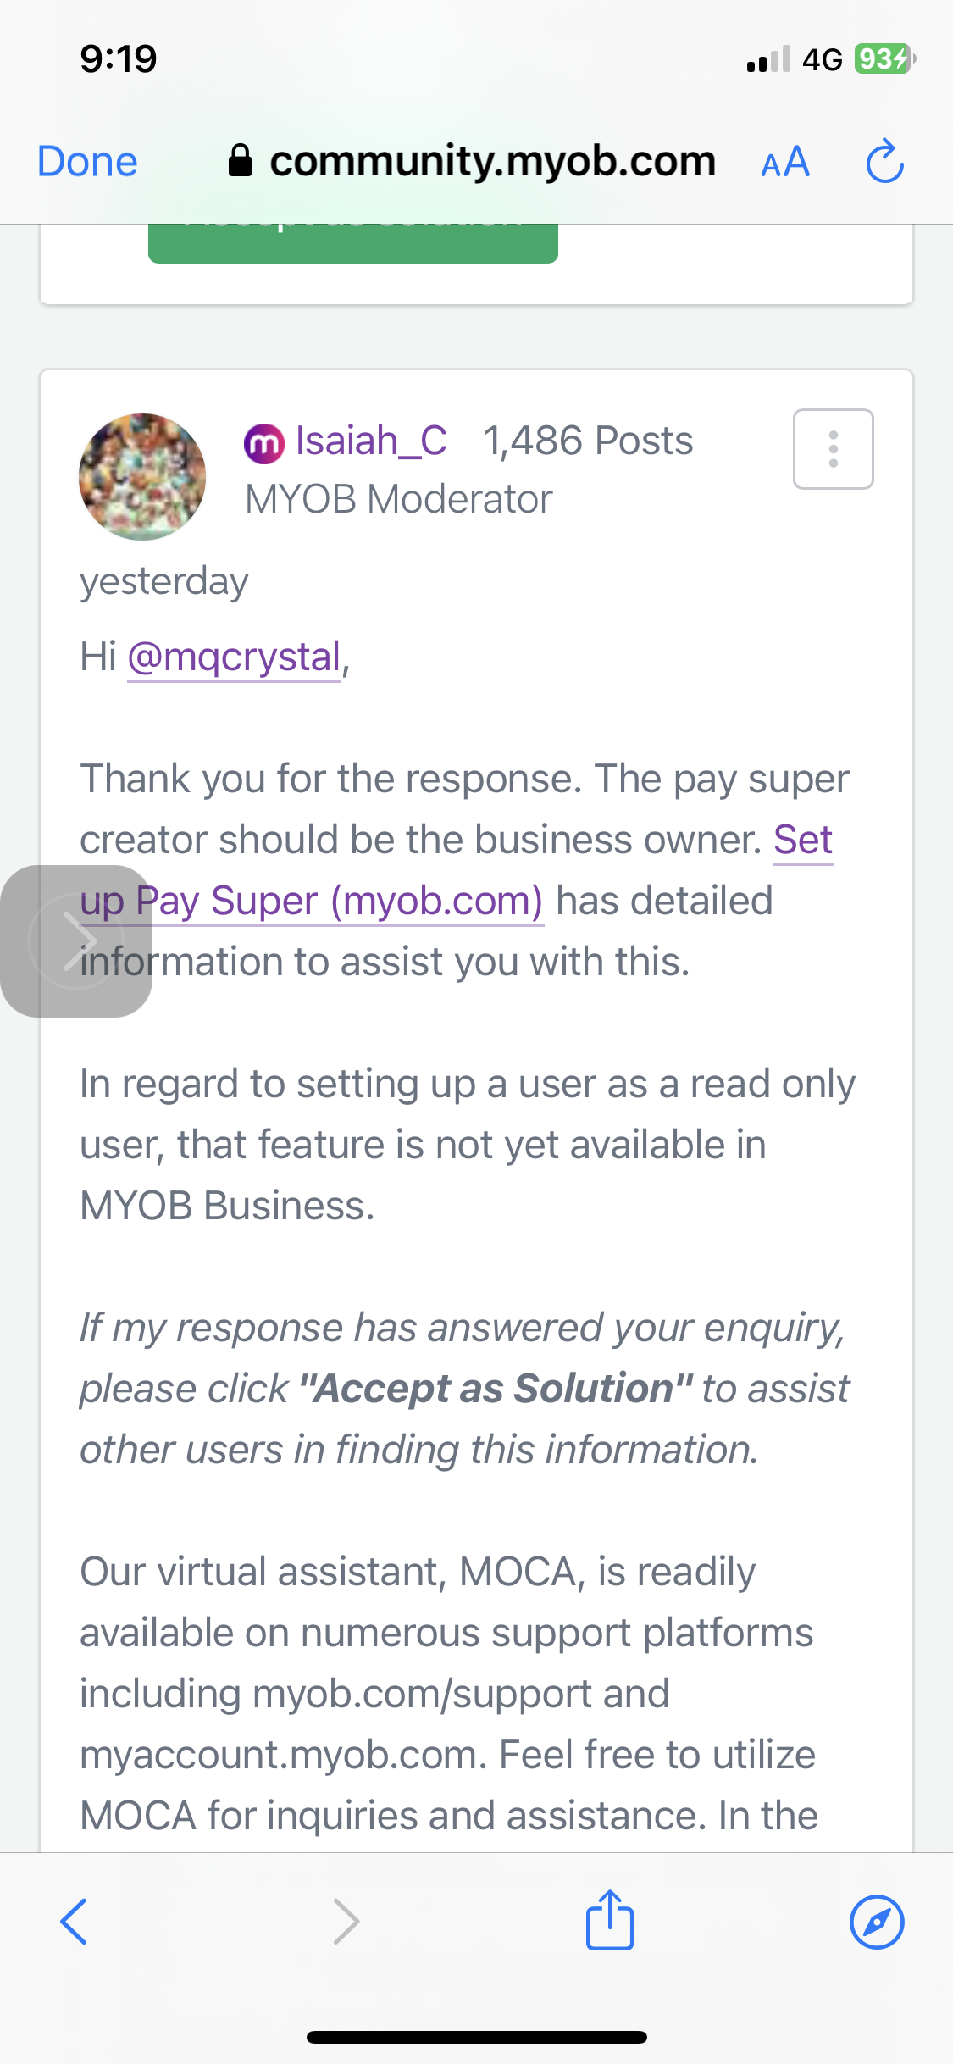
Task: Reload the page with refresh icon
Action: tap(884, 161)
